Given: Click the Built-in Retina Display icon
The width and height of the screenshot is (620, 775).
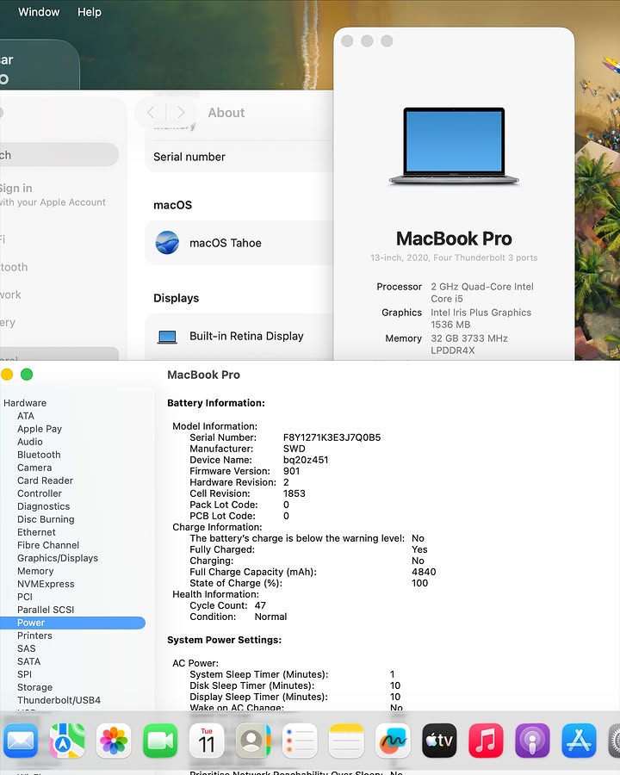Looking at the screenshot, I should point(167,337).
